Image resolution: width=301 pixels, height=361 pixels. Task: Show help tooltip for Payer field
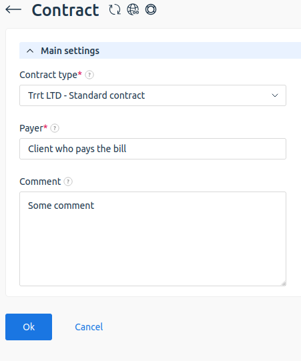tap(55, 128)
